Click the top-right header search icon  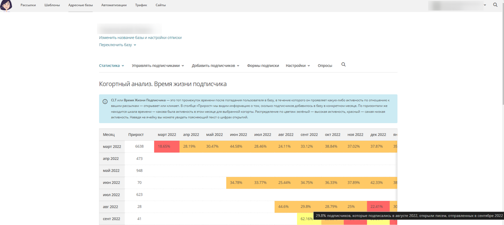coord(495,5)
